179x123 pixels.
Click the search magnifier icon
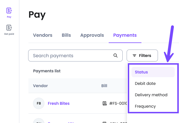point(116,56)
